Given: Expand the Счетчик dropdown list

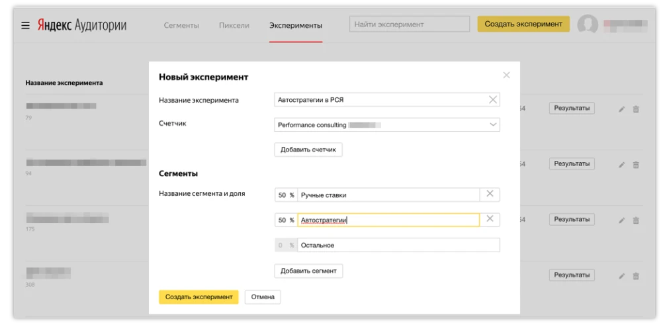Looking at the screenshot, I should click(x=492, y=124).
